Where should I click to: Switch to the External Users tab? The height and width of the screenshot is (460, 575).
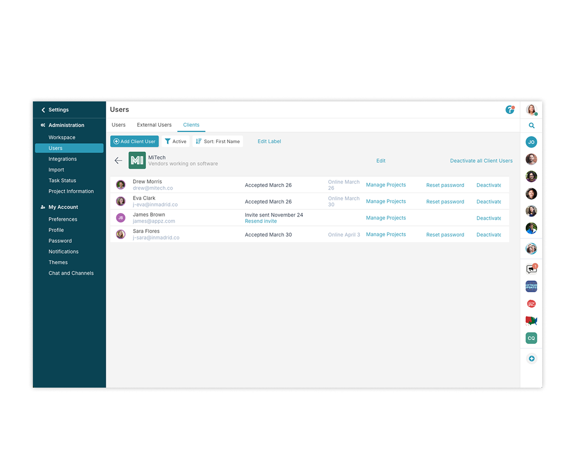[x=154, y=124]
